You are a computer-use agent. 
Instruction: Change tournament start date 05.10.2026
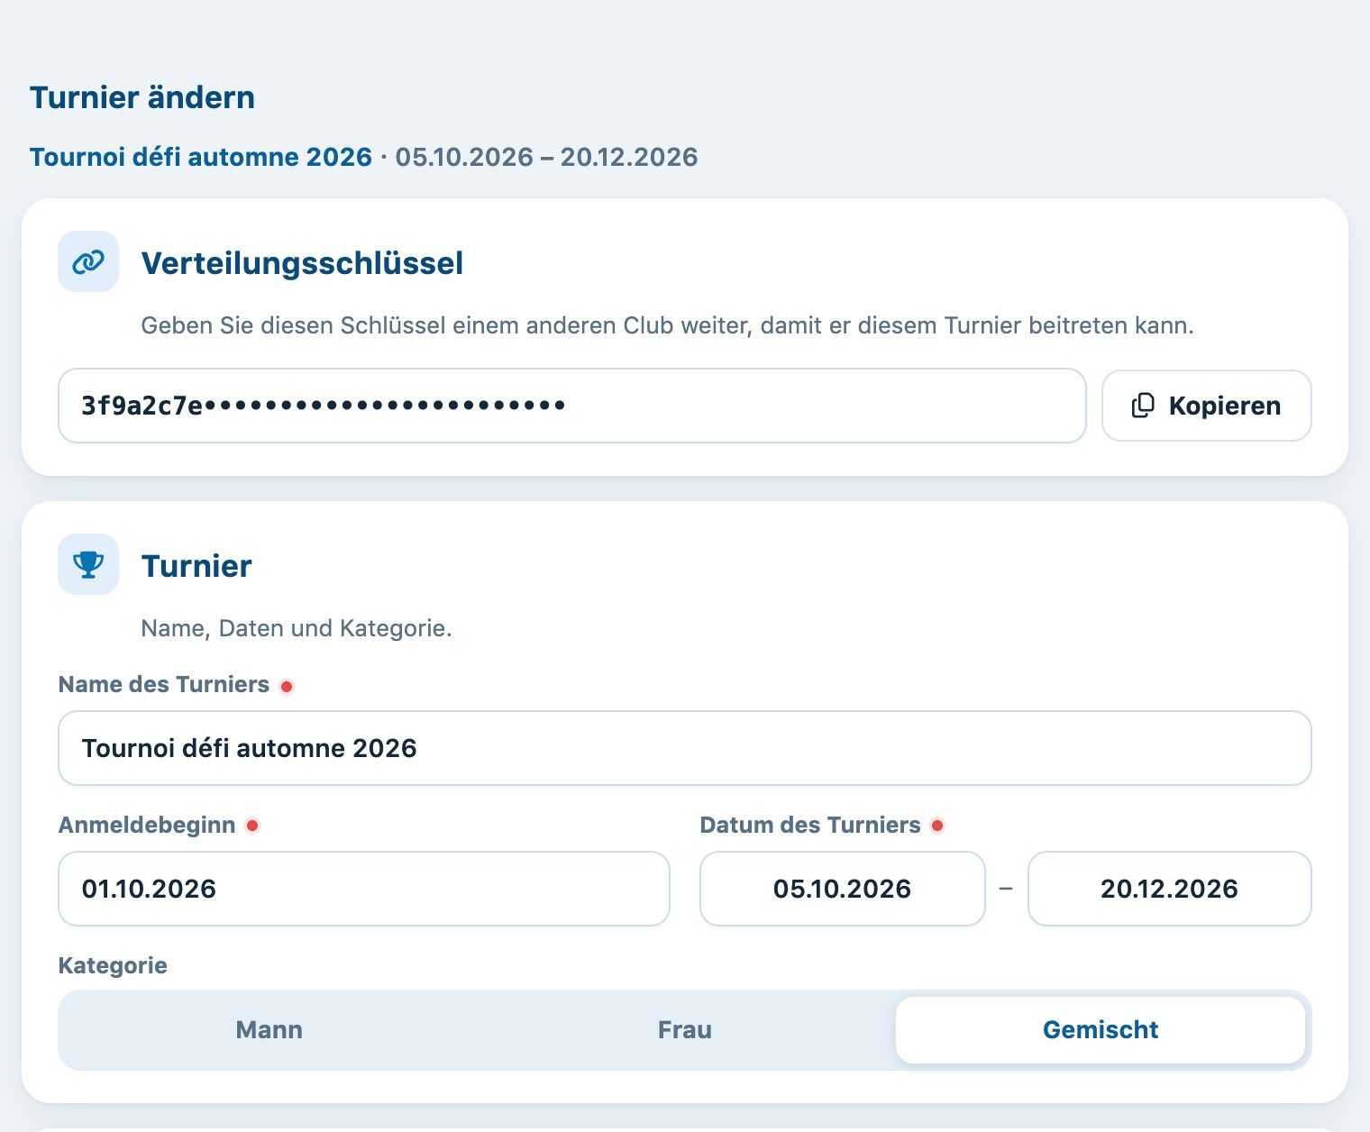pos(843,889)
